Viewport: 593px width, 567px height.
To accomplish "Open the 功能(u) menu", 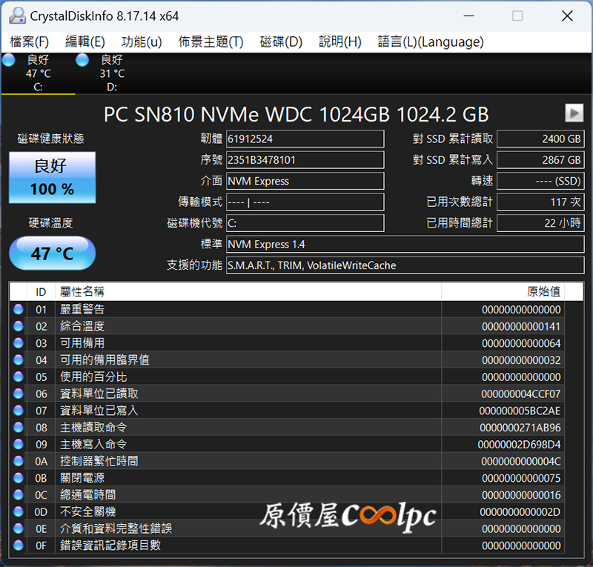I will tap(142, 42).
